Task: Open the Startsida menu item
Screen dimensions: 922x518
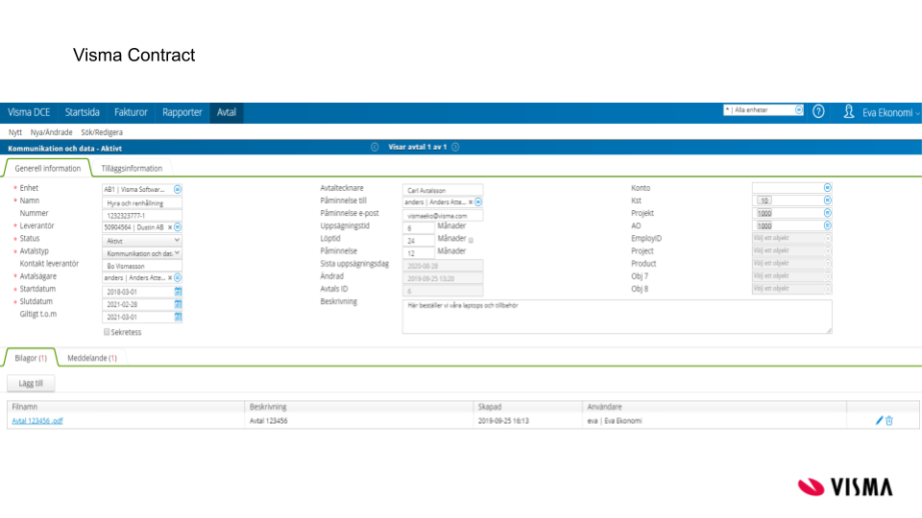Action: click(82, 112)
